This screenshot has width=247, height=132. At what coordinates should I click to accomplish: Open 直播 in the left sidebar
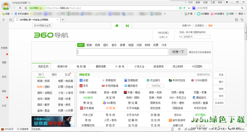point(4,62)
